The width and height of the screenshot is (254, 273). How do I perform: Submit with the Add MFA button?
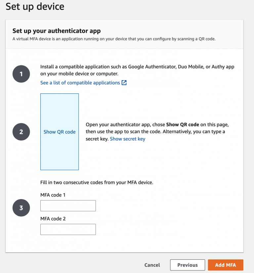pyautogui.click(x=225, y=265)
